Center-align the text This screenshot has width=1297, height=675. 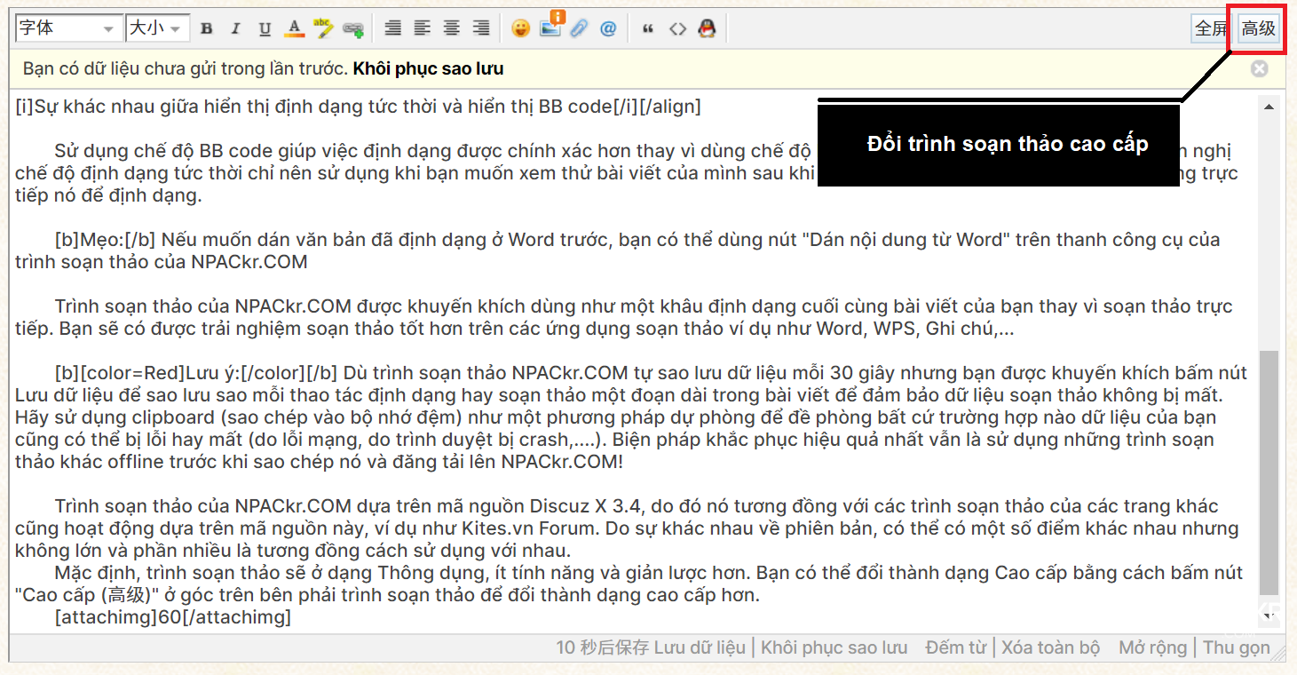pyautogui.click(x=451, y=28)
